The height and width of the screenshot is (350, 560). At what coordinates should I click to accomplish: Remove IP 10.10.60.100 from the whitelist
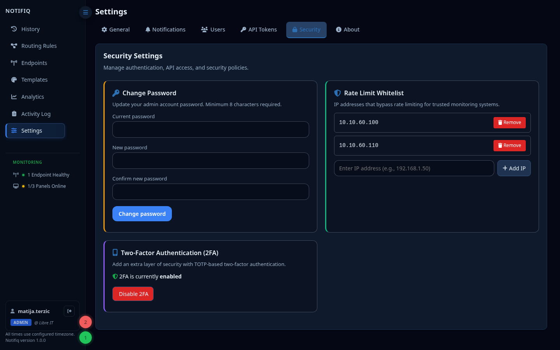(509, 122)
